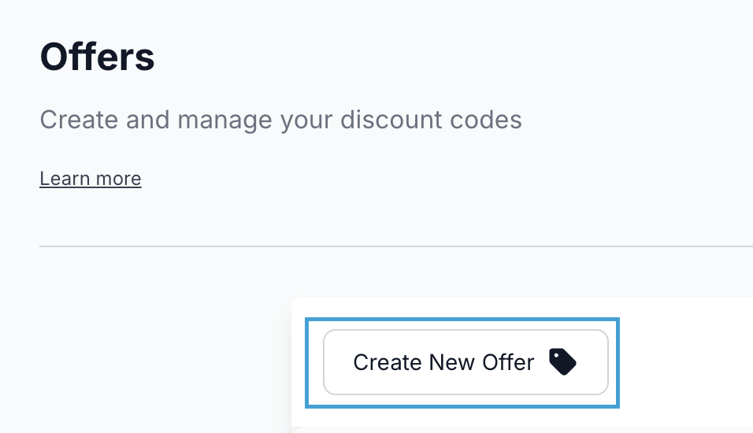Click the 'Create and manage your discount codes' text
Image resolution: width=753 pixels, height=433 pixels.
[x=280, y=120]
